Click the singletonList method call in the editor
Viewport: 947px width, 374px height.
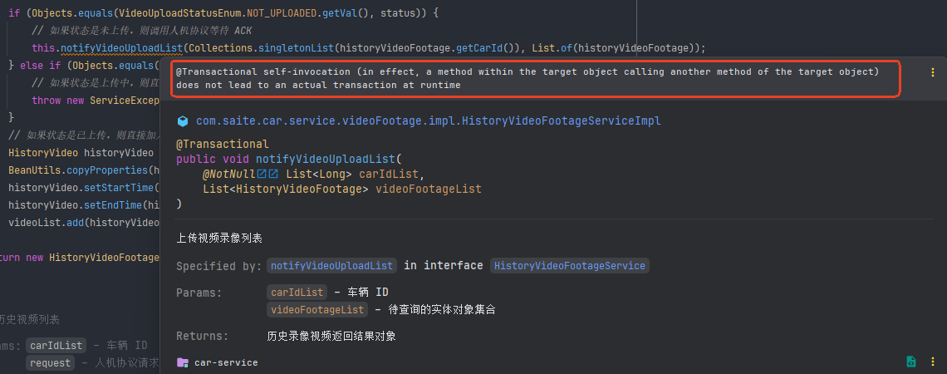pos(297,47)
